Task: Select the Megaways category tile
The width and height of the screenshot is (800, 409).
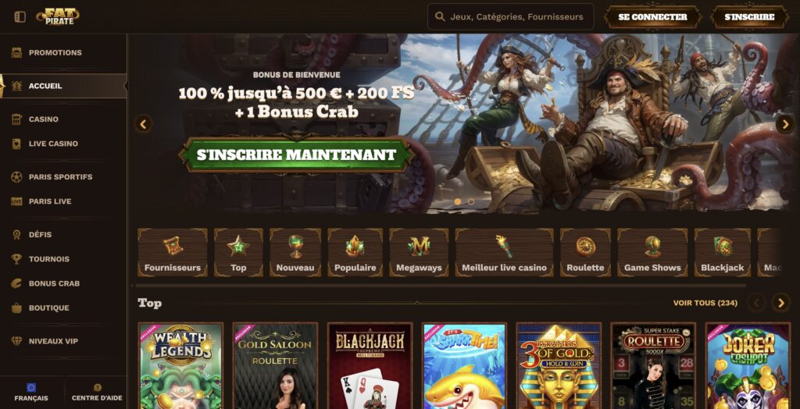Action: [419, 252]
